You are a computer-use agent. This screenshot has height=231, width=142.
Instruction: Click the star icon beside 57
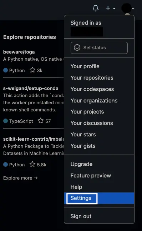point(41,121)
